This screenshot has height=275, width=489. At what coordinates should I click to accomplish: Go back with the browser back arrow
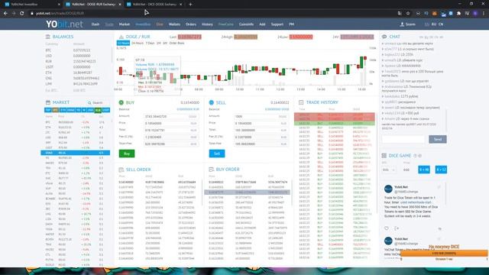5,14
